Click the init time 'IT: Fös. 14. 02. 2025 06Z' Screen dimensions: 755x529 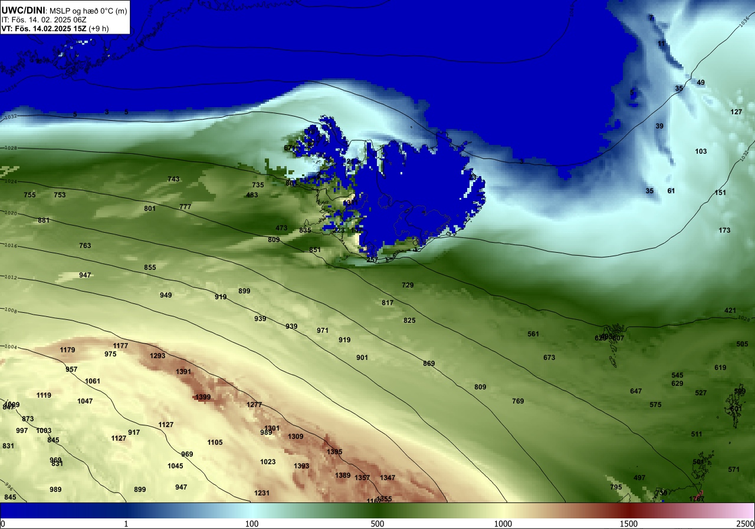(44, 19)
